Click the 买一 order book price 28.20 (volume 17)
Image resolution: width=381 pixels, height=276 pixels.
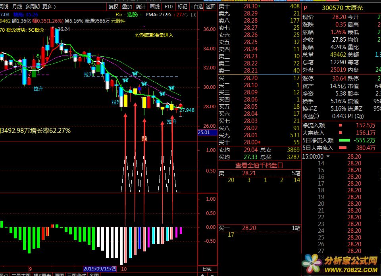[x=250, y=78]
